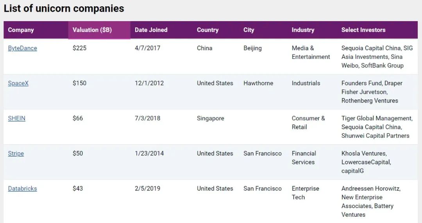Click the List of unicorn companies heading

click(x=64, y=9)
